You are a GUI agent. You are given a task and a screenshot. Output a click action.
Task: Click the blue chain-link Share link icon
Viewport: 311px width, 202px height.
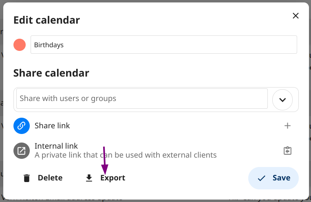coord(22,126)
